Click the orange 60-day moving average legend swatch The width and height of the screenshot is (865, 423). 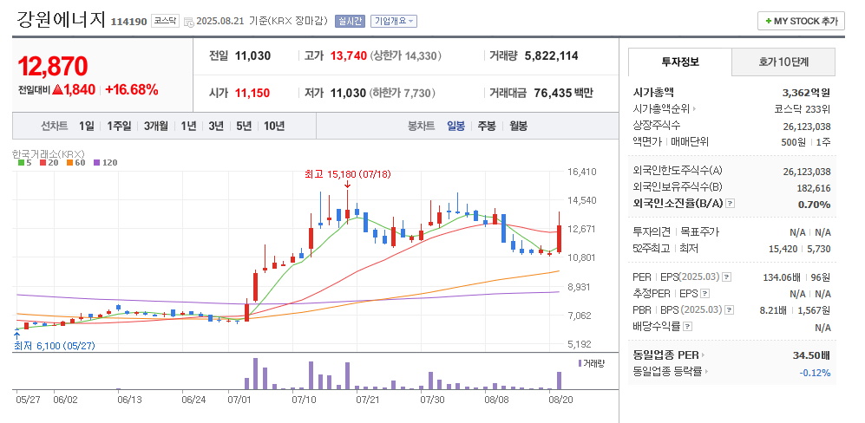70,163
